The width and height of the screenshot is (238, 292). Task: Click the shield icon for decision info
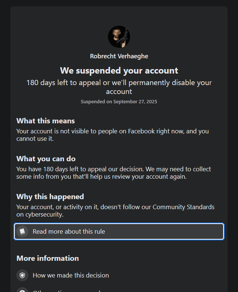coord(22,275)
